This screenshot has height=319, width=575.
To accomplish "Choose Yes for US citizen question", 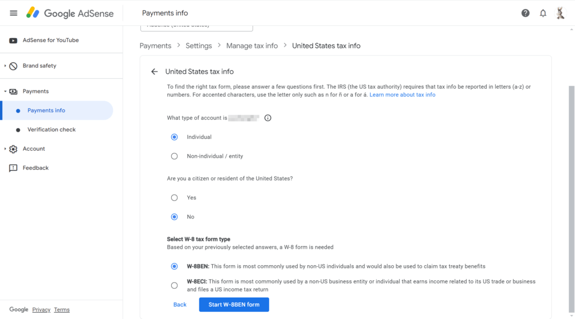I will click(174, 198).
